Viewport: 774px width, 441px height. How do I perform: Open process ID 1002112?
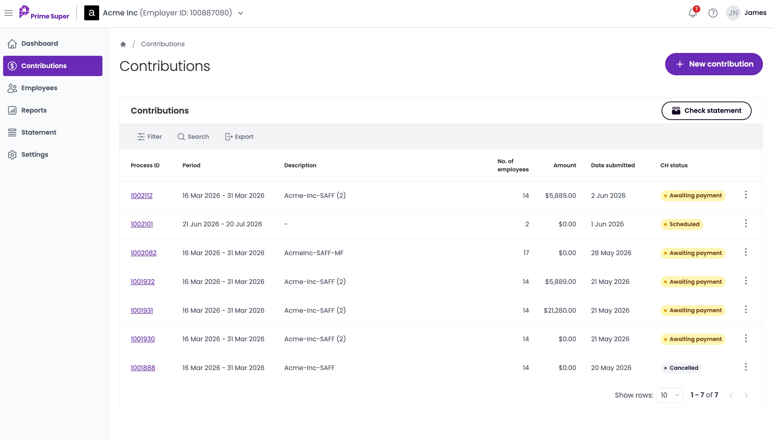click(141, 196)
